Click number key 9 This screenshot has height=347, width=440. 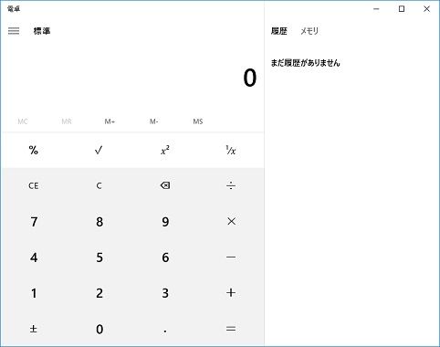165,221
